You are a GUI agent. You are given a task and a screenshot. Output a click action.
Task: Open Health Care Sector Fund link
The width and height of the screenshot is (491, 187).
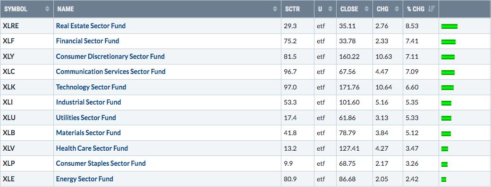(x=92, y=148)
